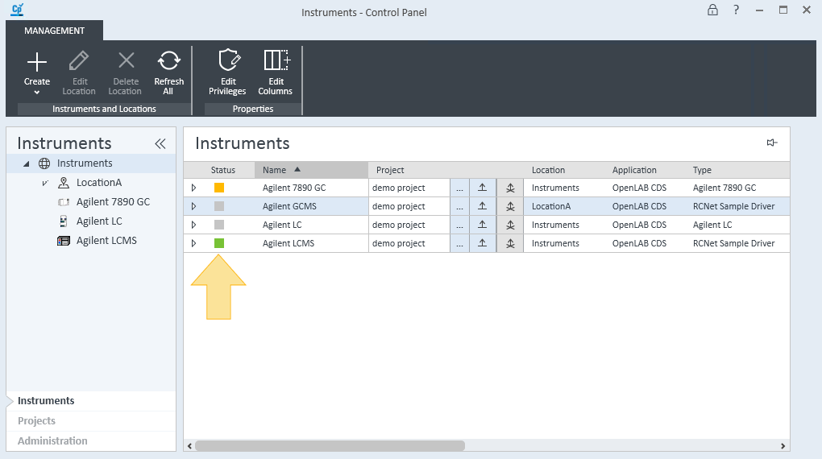Image resolution: width=822 pixels, height=459 pixels.
Task: Open the Administration navigation section
Action: [52, 440]
